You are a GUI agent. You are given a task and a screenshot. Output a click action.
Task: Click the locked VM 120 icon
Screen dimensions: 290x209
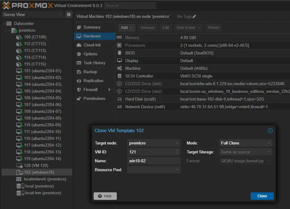(19, 166)
